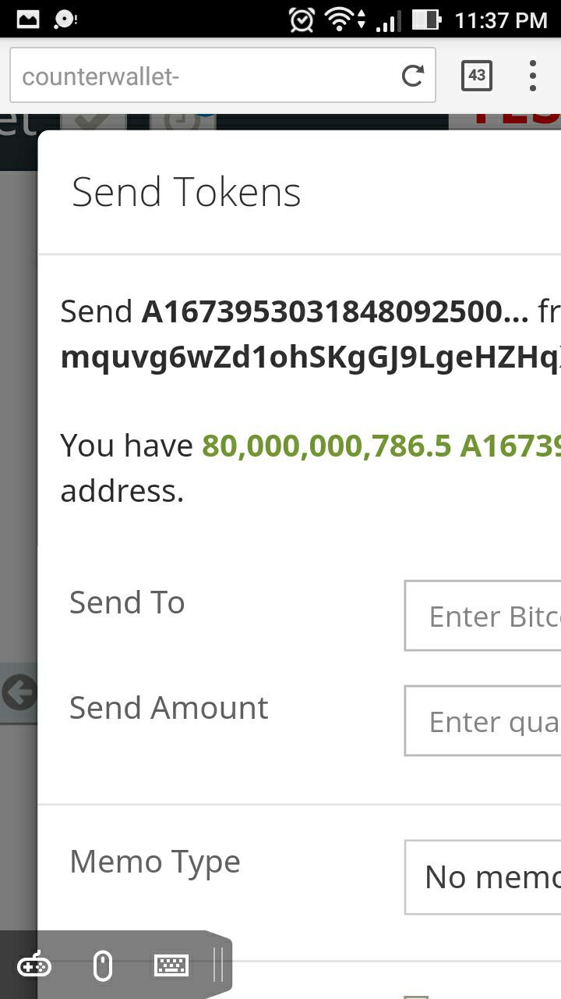Open the browser tab switcher showing 43
The image size is (561, 999).
pyautogui.click(x=477, y=76)
